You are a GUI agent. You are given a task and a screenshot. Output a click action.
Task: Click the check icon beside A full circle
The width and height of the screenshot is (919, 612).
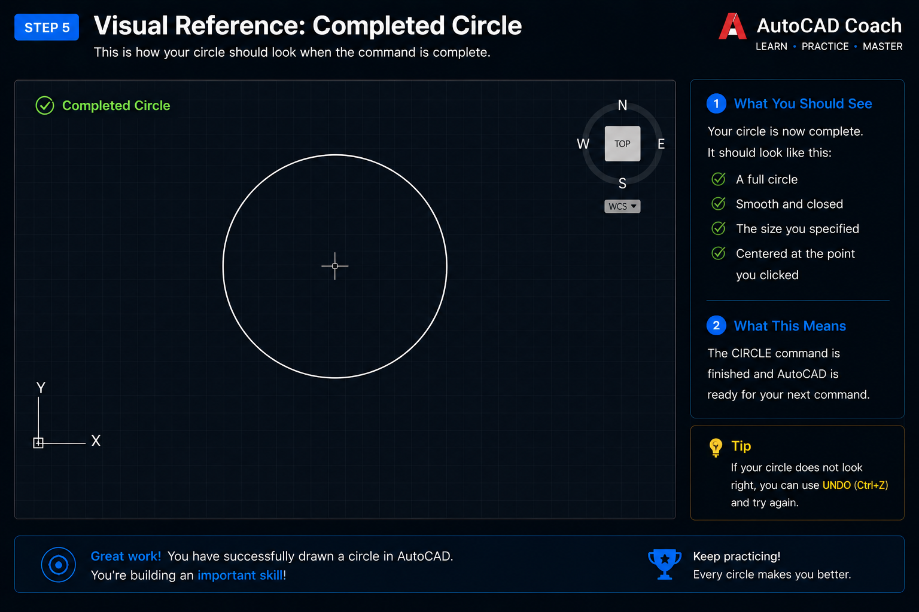719,179
